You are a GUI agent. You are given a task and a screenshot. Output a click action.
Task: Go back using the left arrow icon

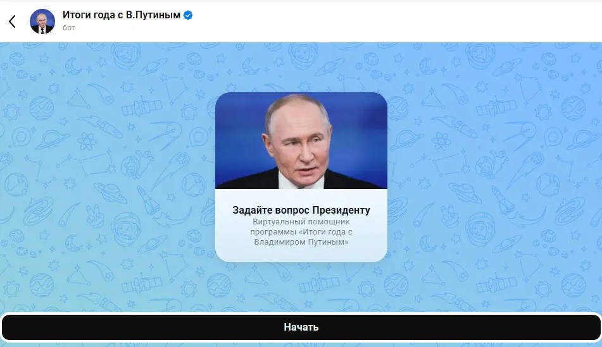pos(12,21)
